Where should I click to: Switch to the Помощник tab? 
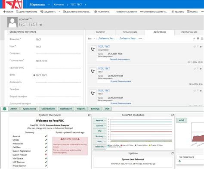pyautogui.click(x=130, y=32)
